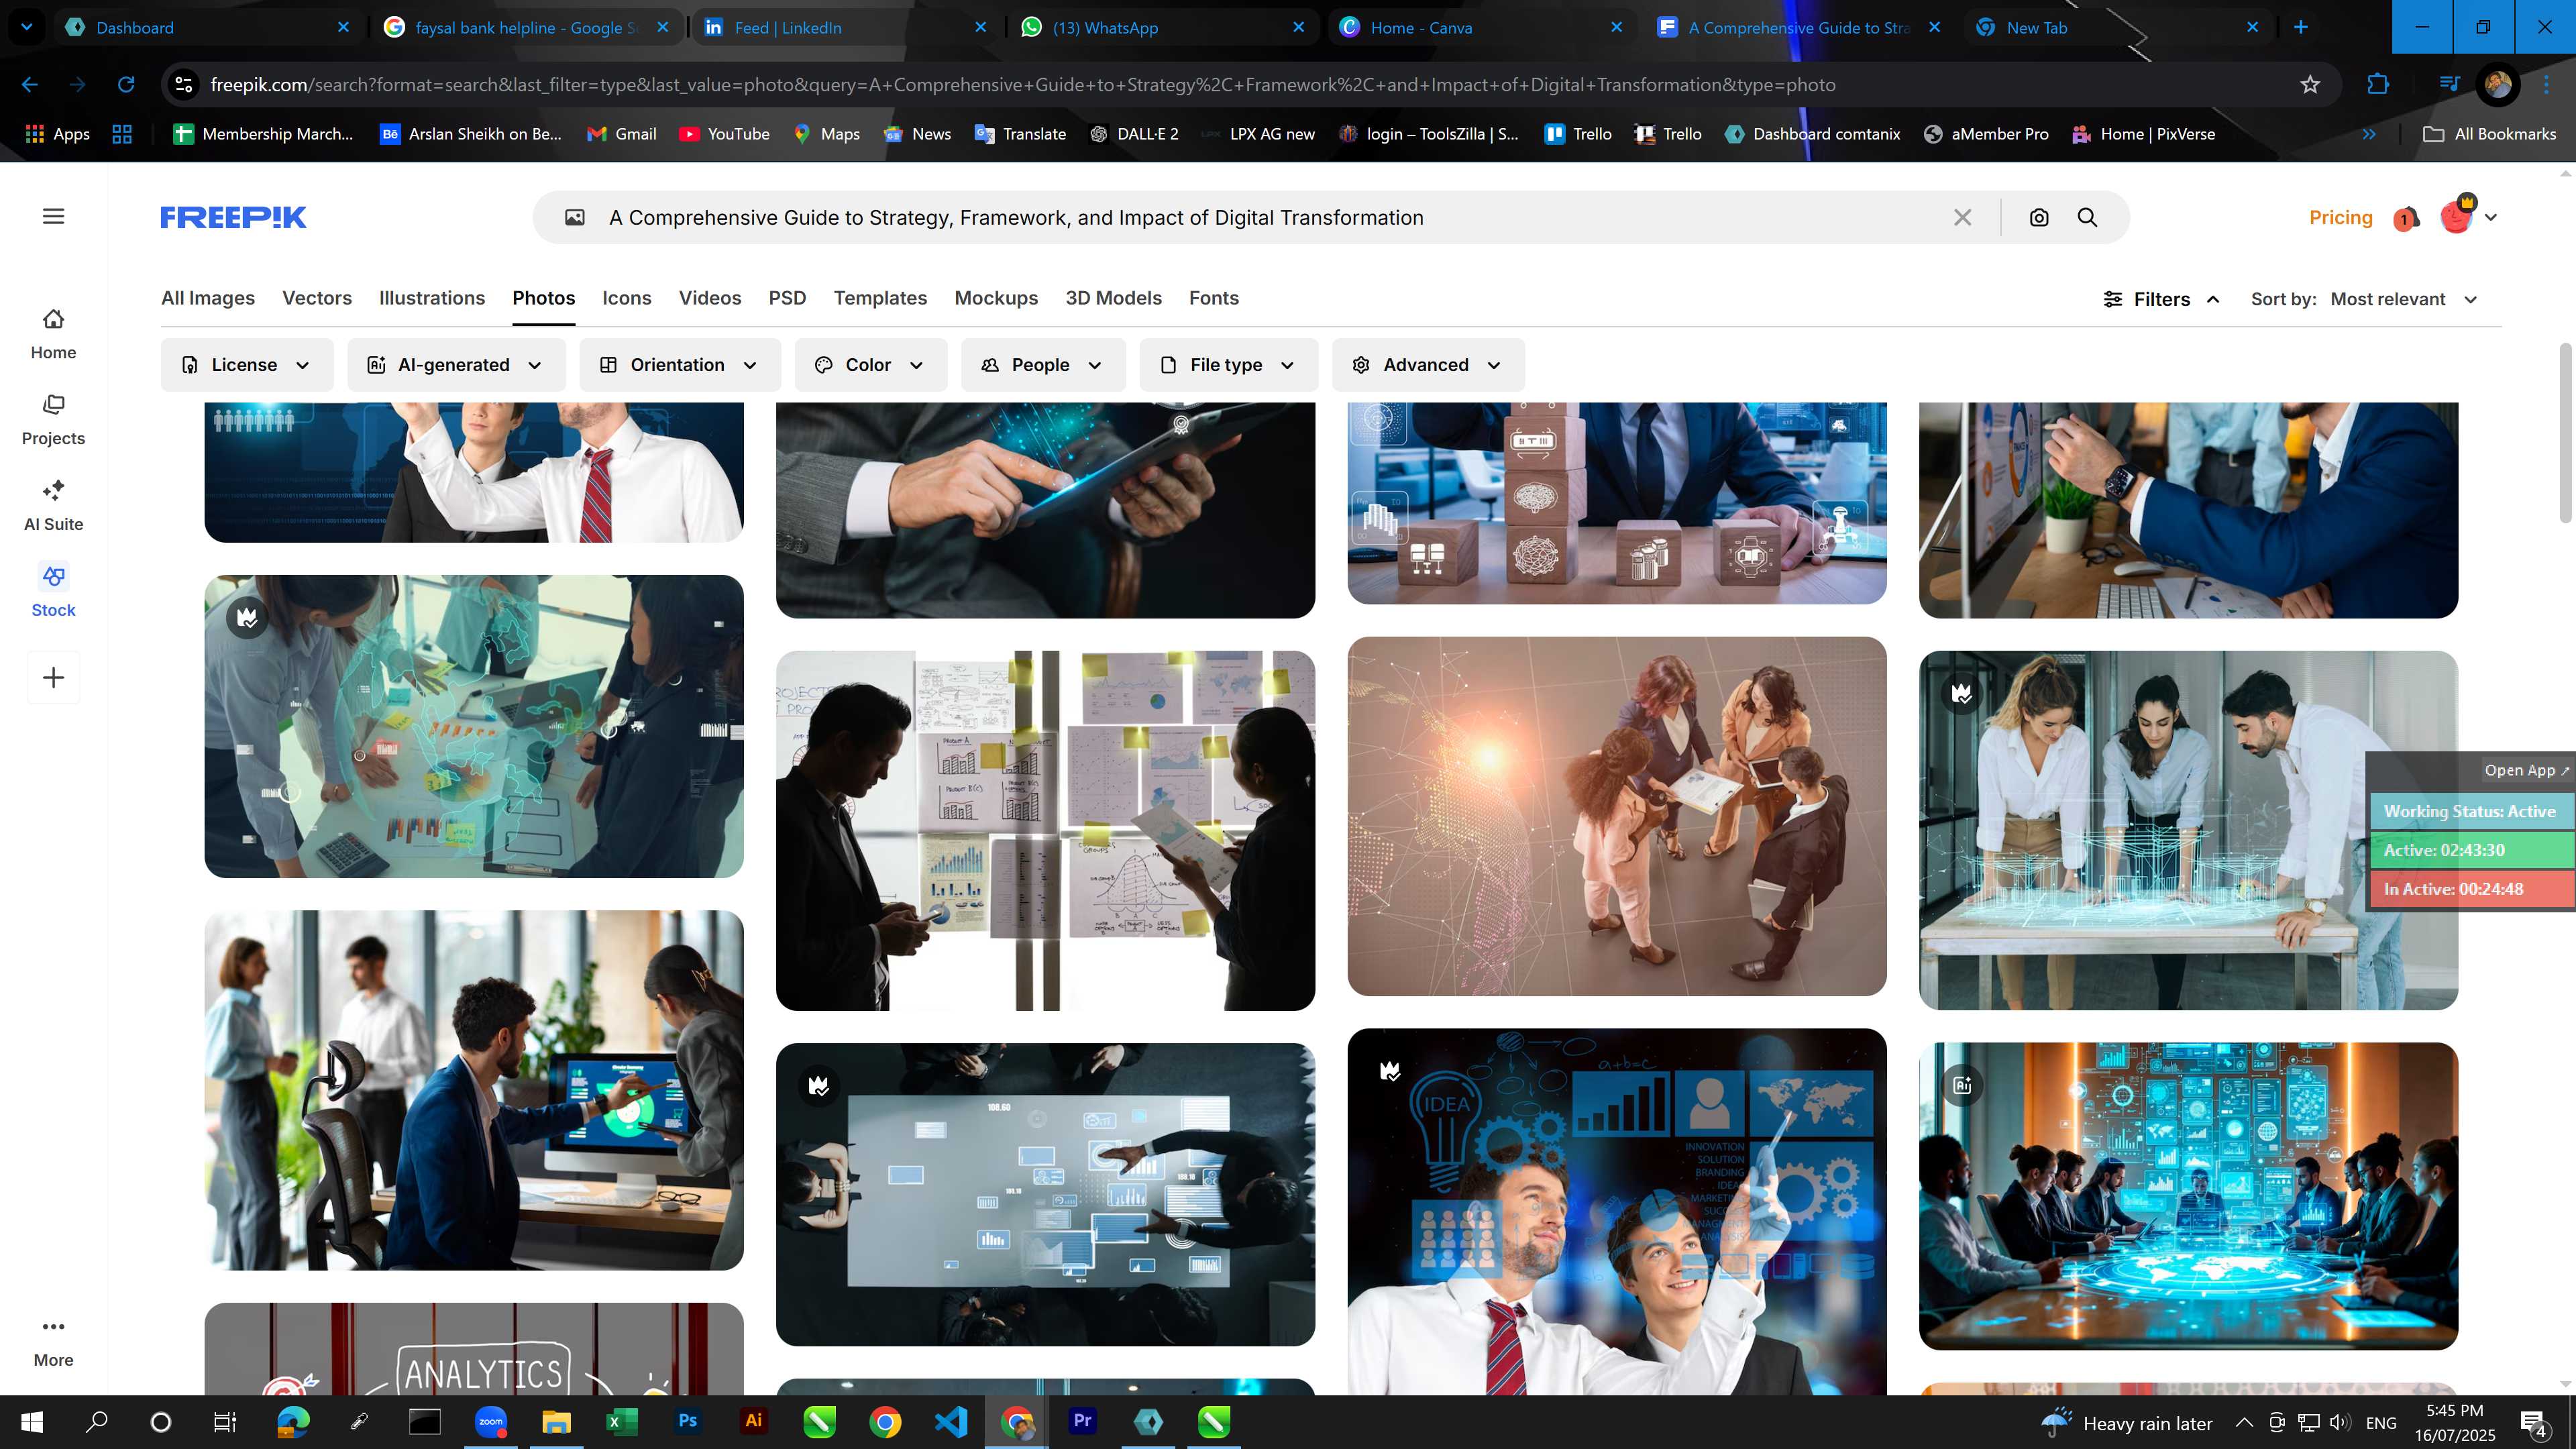The image size is (2576, 1449).
Task: Open the Gmail bookmark
Action: (622, 134)
